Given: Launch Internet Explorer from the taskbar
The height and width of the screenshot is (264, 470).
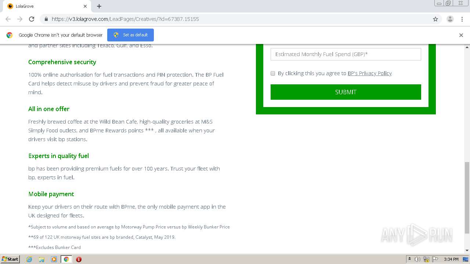Looking at the screenshot, I should [29, 259].
